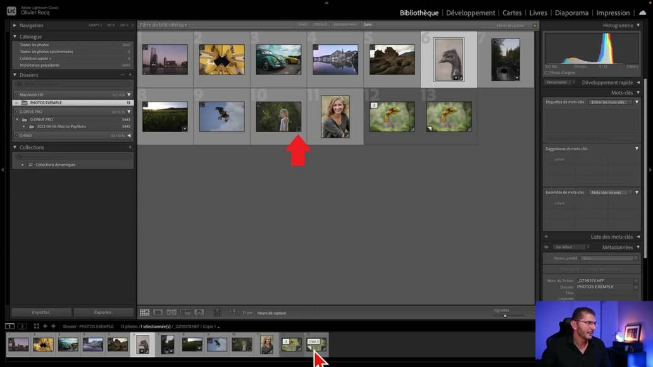Click the Creative Cloud sync icon
653x367 pixels.
pyautogui.click(x=642, y=12)
